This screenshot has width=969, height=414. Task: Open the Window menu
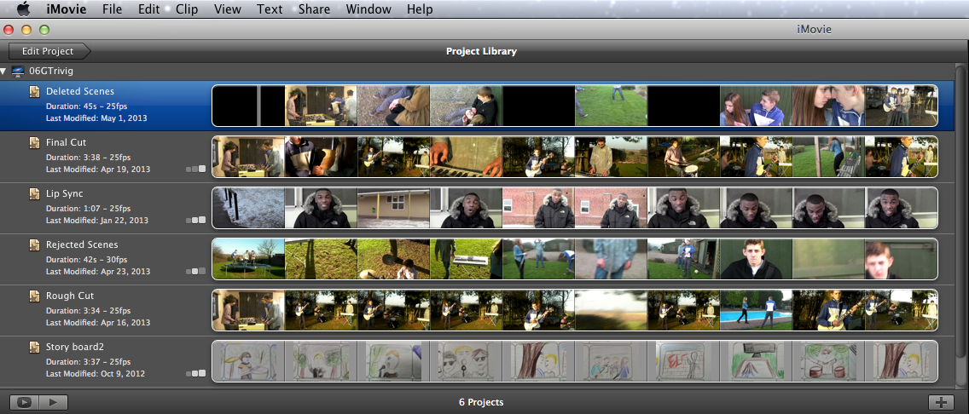coord(368,9)
